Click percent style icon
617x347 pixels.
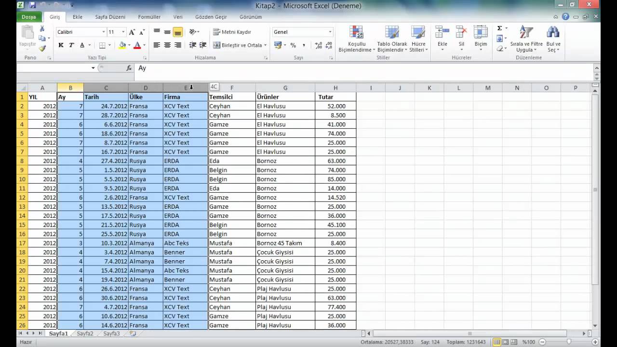pyautogui.click(x=293, y=45)
